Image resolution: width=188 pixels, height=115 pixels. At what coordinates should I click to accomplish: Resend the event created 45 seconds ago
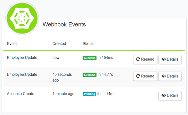145,76
